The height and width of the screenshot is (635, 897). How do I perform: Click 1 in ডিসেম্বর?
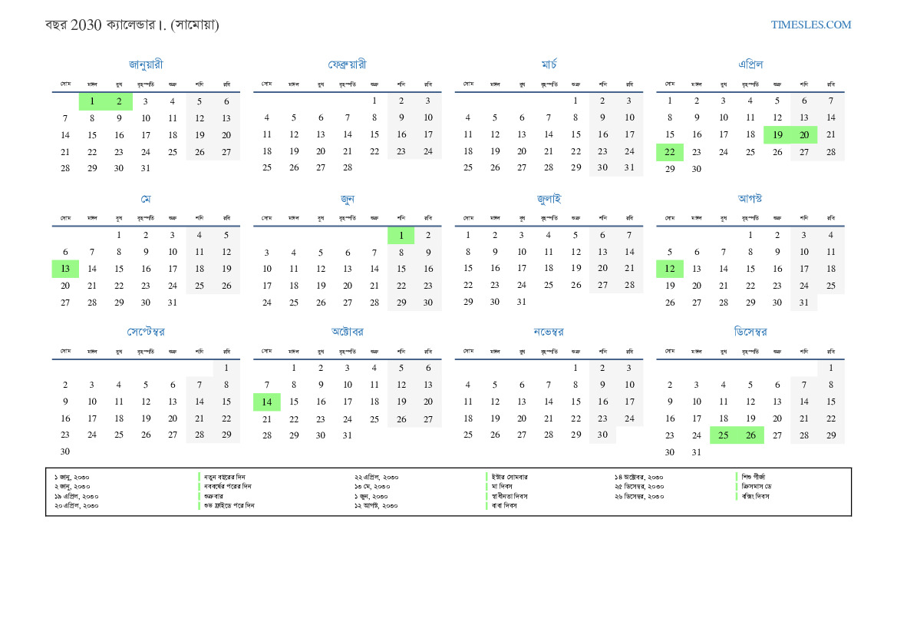831,368
